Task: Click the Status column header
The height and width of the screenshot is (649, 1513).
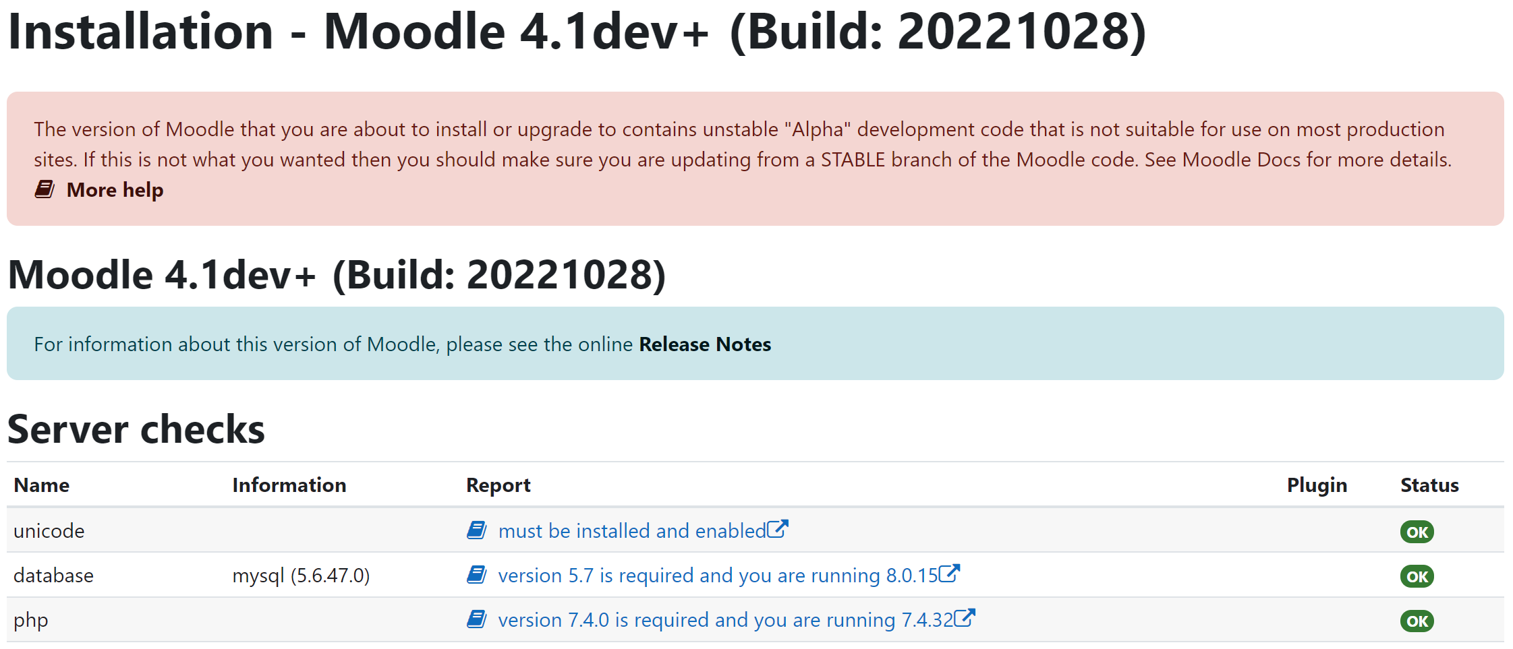Action: (x=1429, y=485)
